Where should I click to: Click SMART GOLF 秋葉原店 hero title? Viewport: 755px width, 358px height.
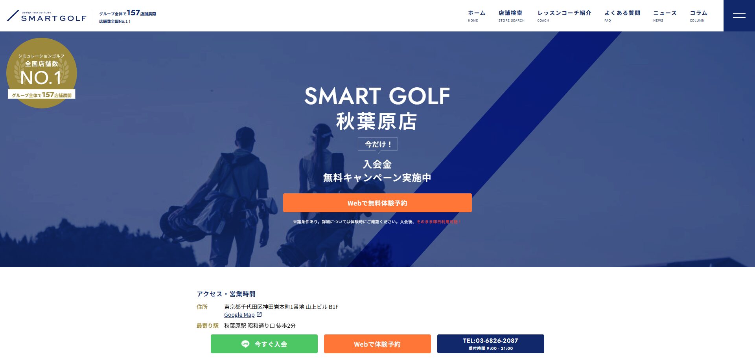click(x=377, y=108)
